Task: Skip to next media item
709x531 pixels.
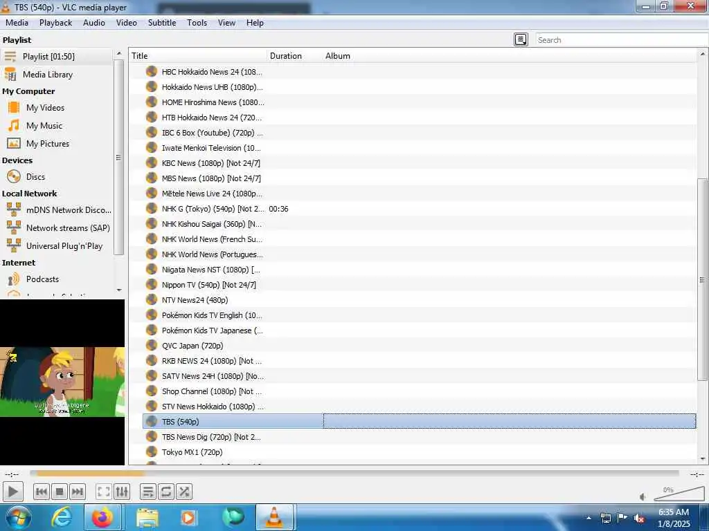Action: click(78, 492)
